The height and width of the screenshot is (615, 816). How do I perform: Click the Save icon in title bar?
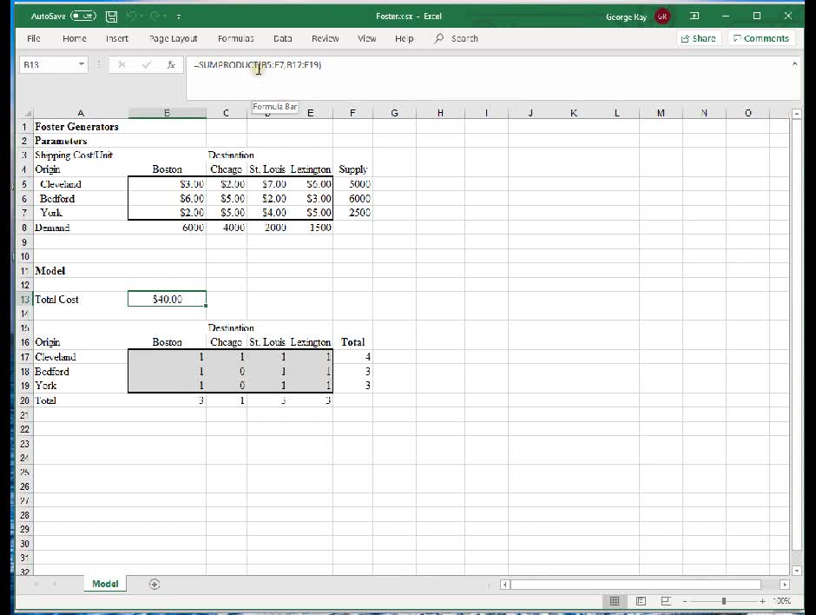click(111, 17)
